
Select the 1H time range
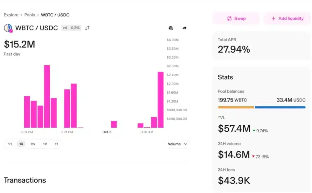10,144
